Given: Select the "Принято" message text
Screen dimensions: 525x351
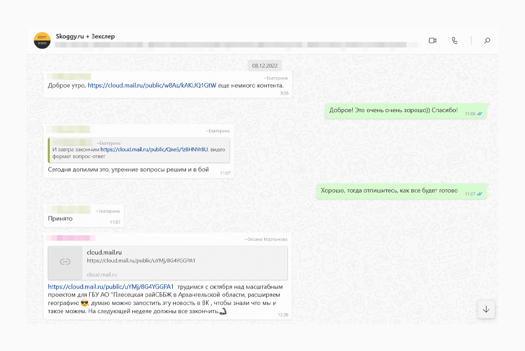Looking at the screenshot, I should [60, 218].
